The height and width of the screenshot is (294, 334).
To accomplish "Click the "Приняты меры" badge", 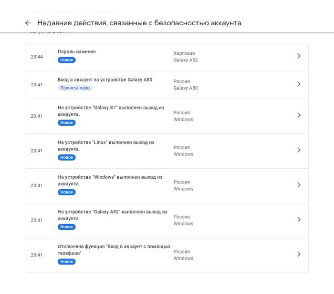I will click(75, 88).
